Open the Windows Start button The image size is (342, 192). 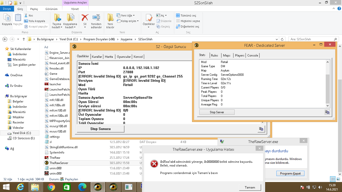[6, 187]
